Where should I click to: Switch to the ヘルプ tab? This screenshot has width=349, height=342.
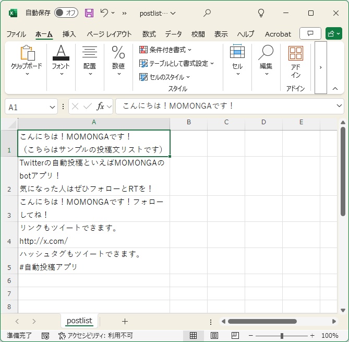coord(246,34)
